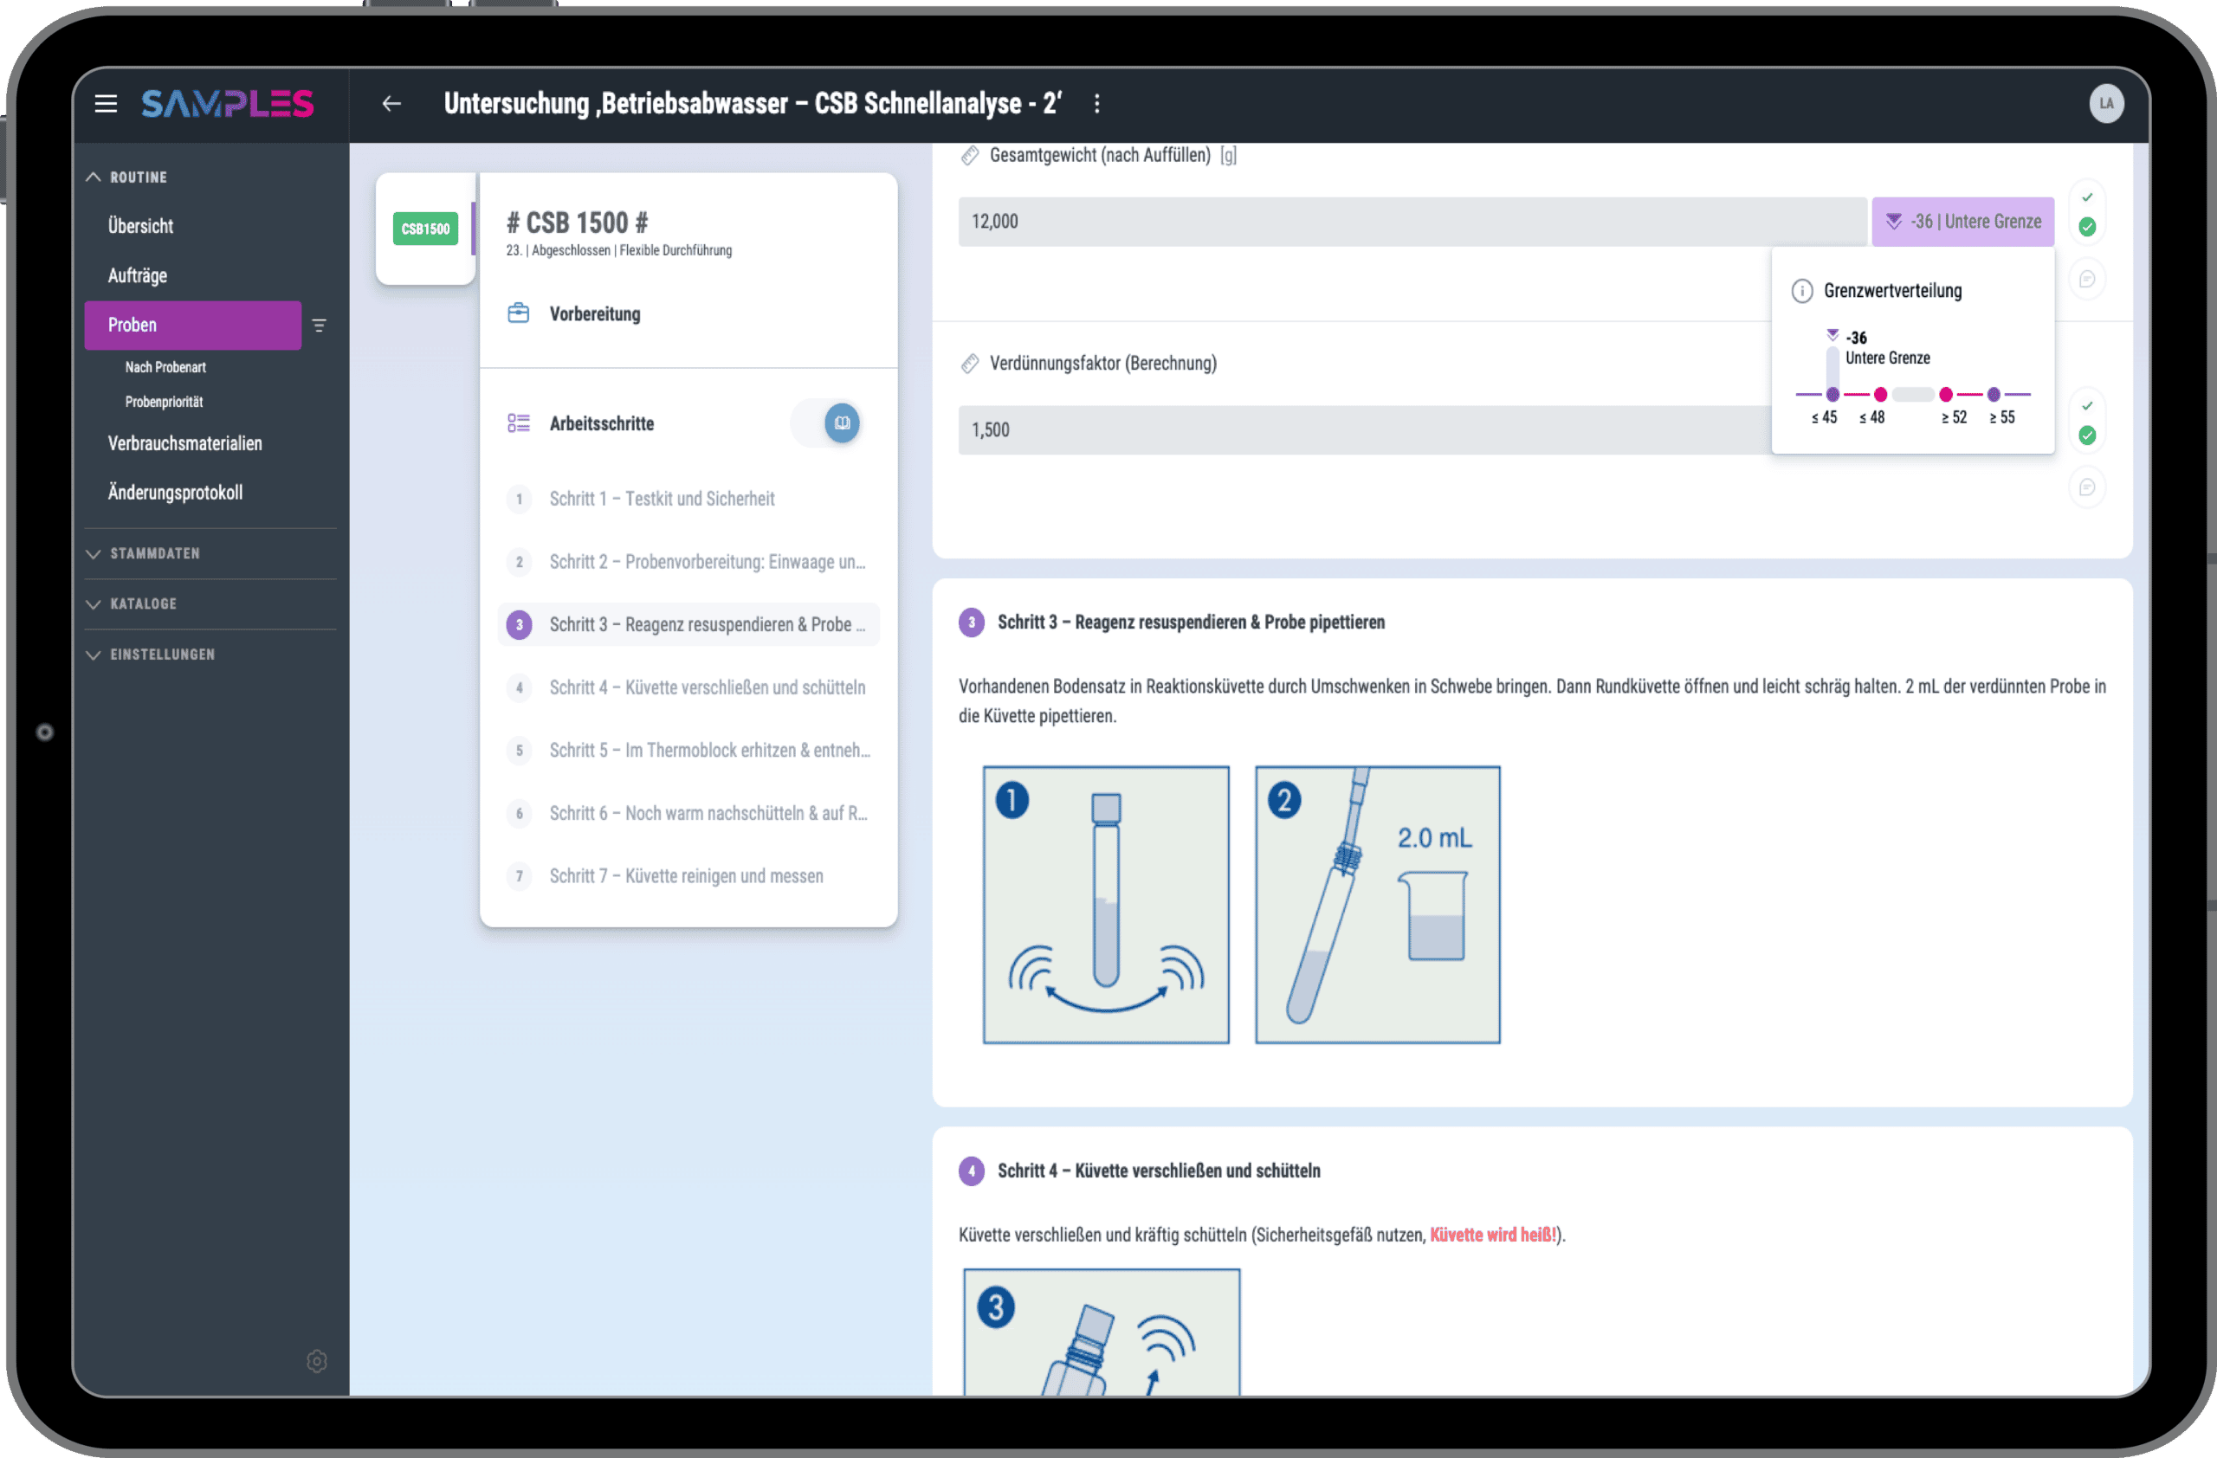Jump to Schritt 4 – Küvette verschließen

click(688, 687)
